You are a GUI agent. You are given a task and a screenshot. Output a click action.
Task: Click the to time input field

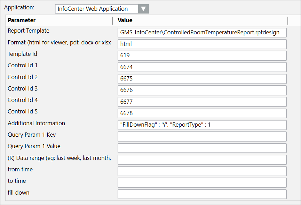tap(202, 182)
